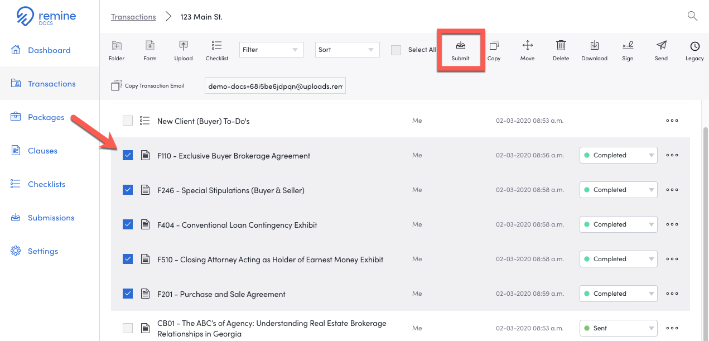Viewport: 709px width, 341px height.
Task: Change status dropdown for F110 agreement
Action: (x=619, y=155)
